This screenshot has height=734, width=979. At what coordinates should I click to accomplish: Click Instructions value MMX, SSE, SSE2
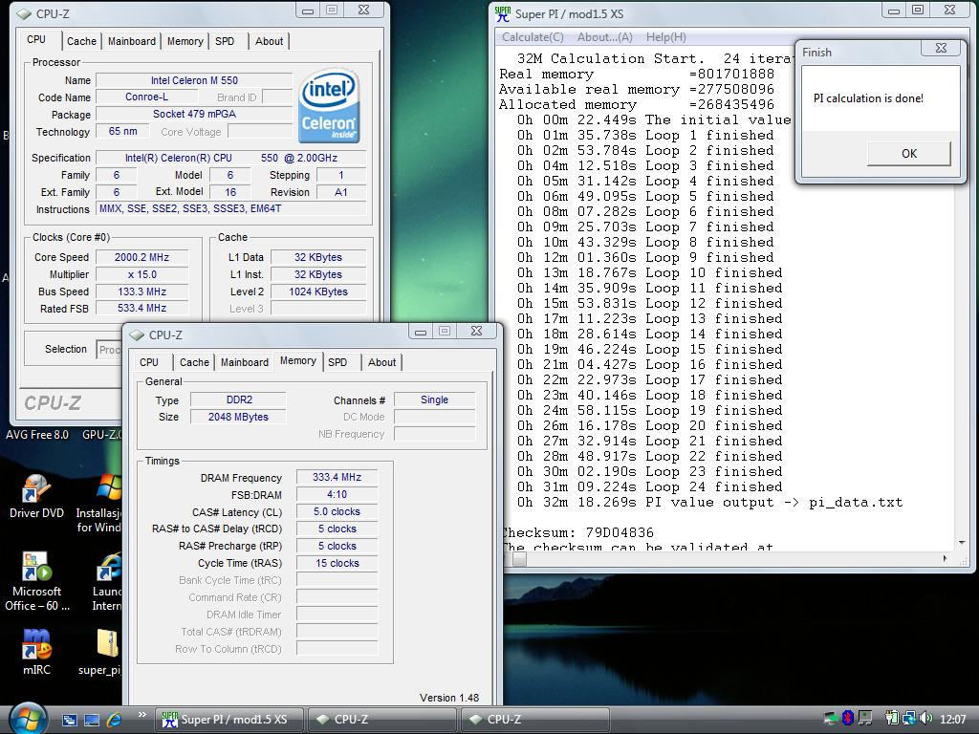tap(231, 208)
